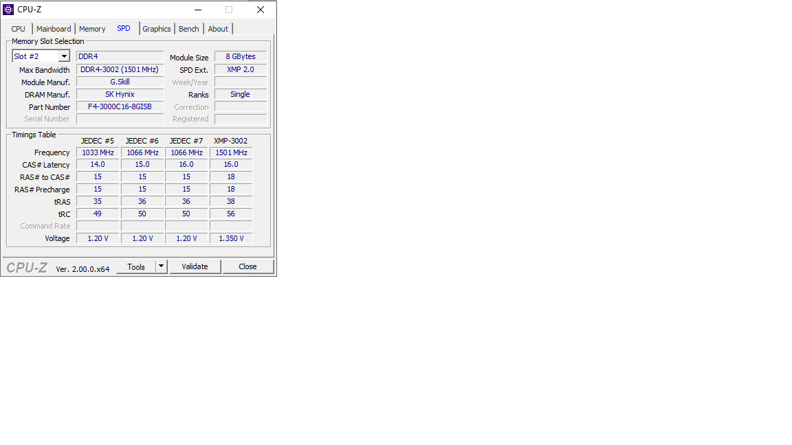Click the XMP-3002 column header
792x445 pixels.
(231, 141)
